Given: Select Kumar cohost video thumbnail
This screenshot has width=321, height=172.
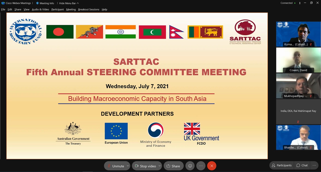Looking at the screenshot, I should (x=298, y=34).
